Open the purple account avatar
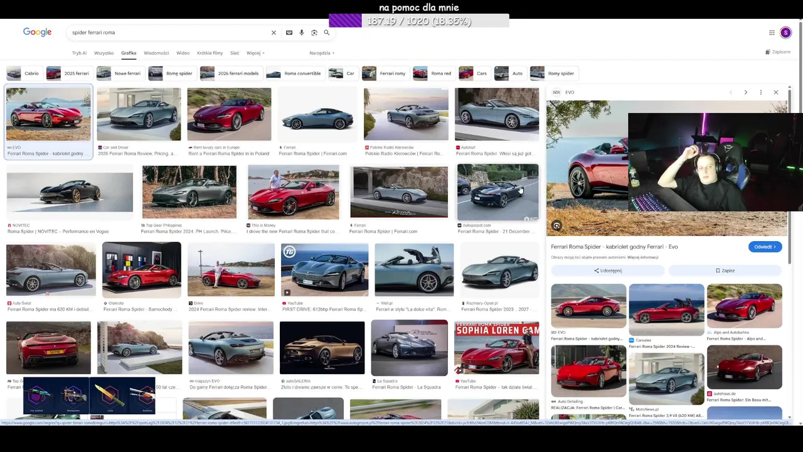Image resolution: width=803 pixels, height=452 pixels. pos(786,33)
